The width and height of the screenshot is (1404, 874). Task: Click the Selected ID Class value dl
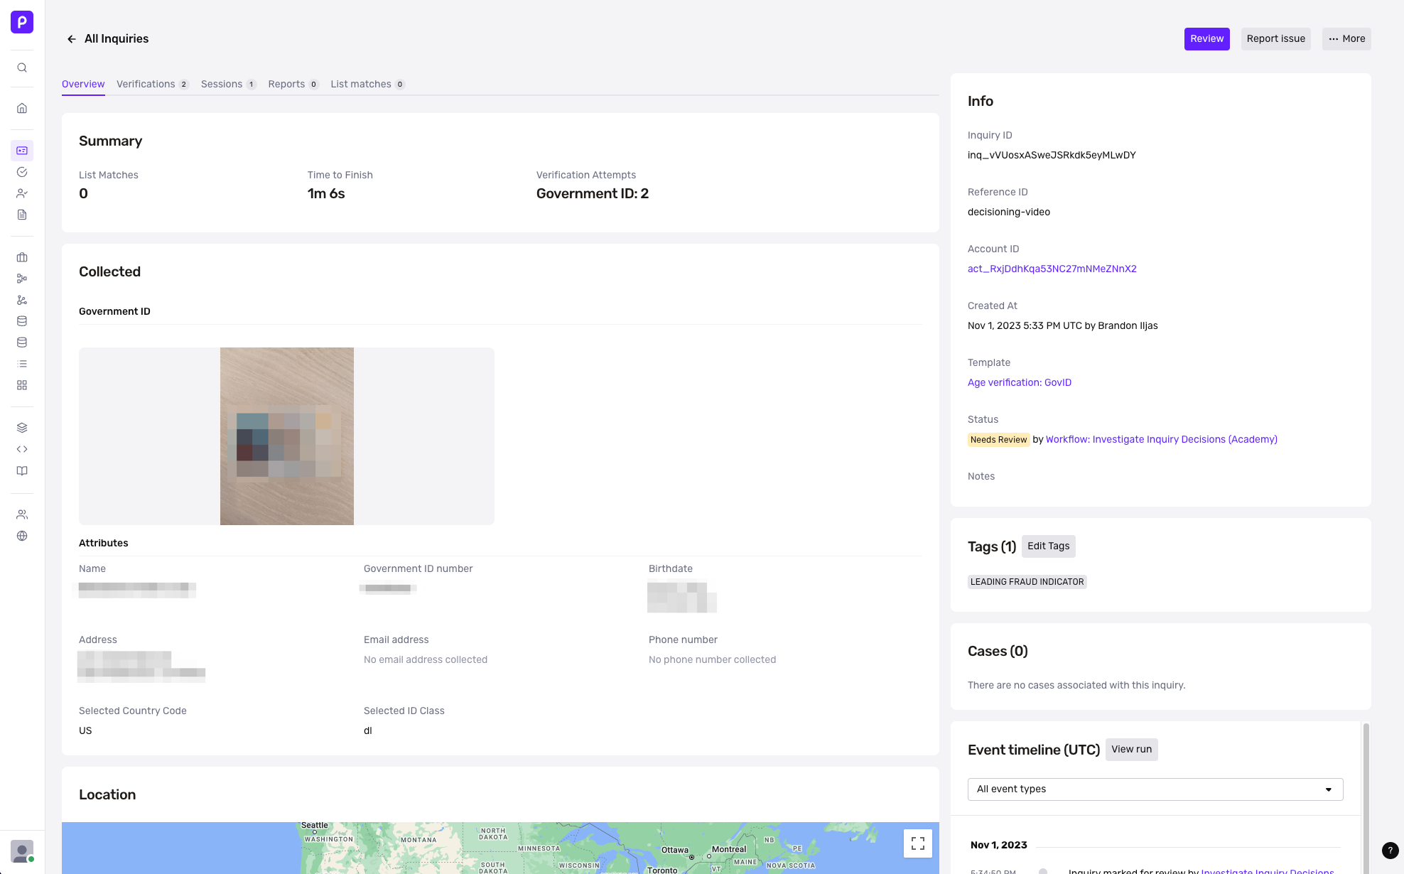click(367, 730)
